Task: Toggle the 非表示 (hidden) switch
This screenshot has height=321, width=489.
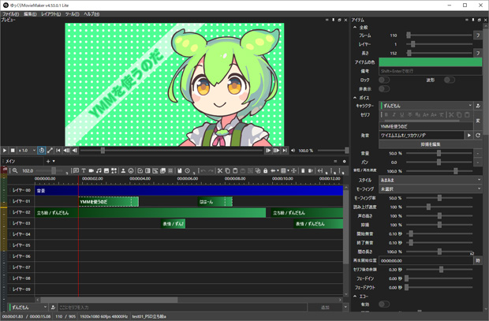Action: pos(384,89)
